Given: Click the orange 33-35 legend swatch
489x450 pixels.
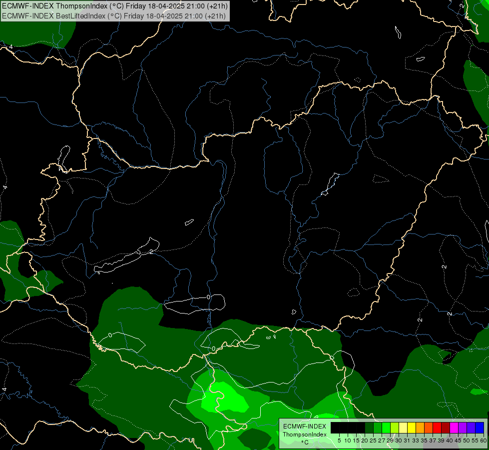Looking at the screenshot, I should 420,427.
